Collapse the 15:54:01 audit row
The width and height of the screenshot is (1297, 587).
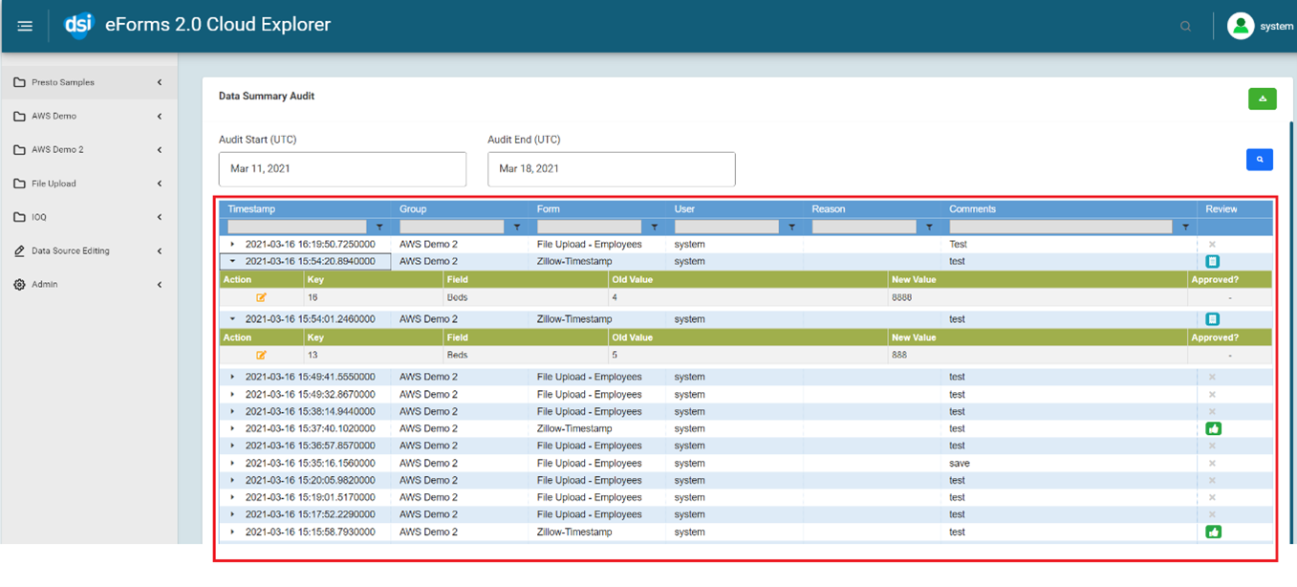point(232,319)
